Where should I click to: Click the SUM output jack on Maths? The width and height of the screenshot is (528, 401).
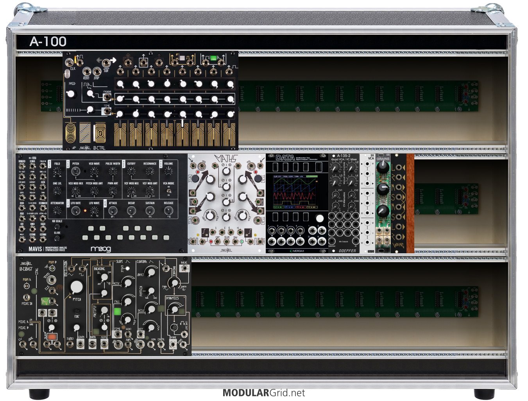point(226,242)
